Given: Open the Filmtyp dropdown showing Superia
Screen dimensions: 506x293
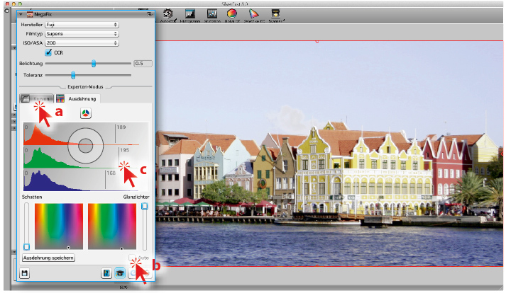Looking at the screenshot, I should point(81,33).
